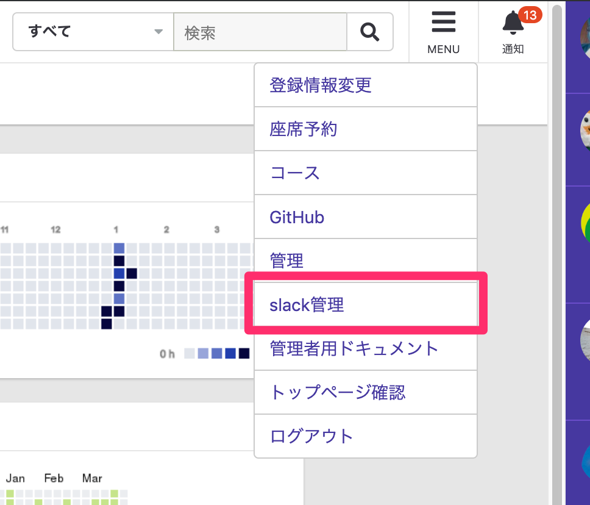Viewport: 590px width, 505px height.
Task: Click the darkest swatch in the hours legend
Action: [x=245, y=353]
